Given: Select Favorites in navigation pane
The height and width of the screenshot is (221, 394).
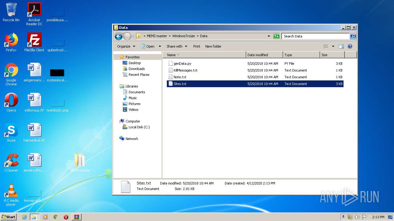Looking at the screenshot, I should pyautogui.click(x=132, y=57).
